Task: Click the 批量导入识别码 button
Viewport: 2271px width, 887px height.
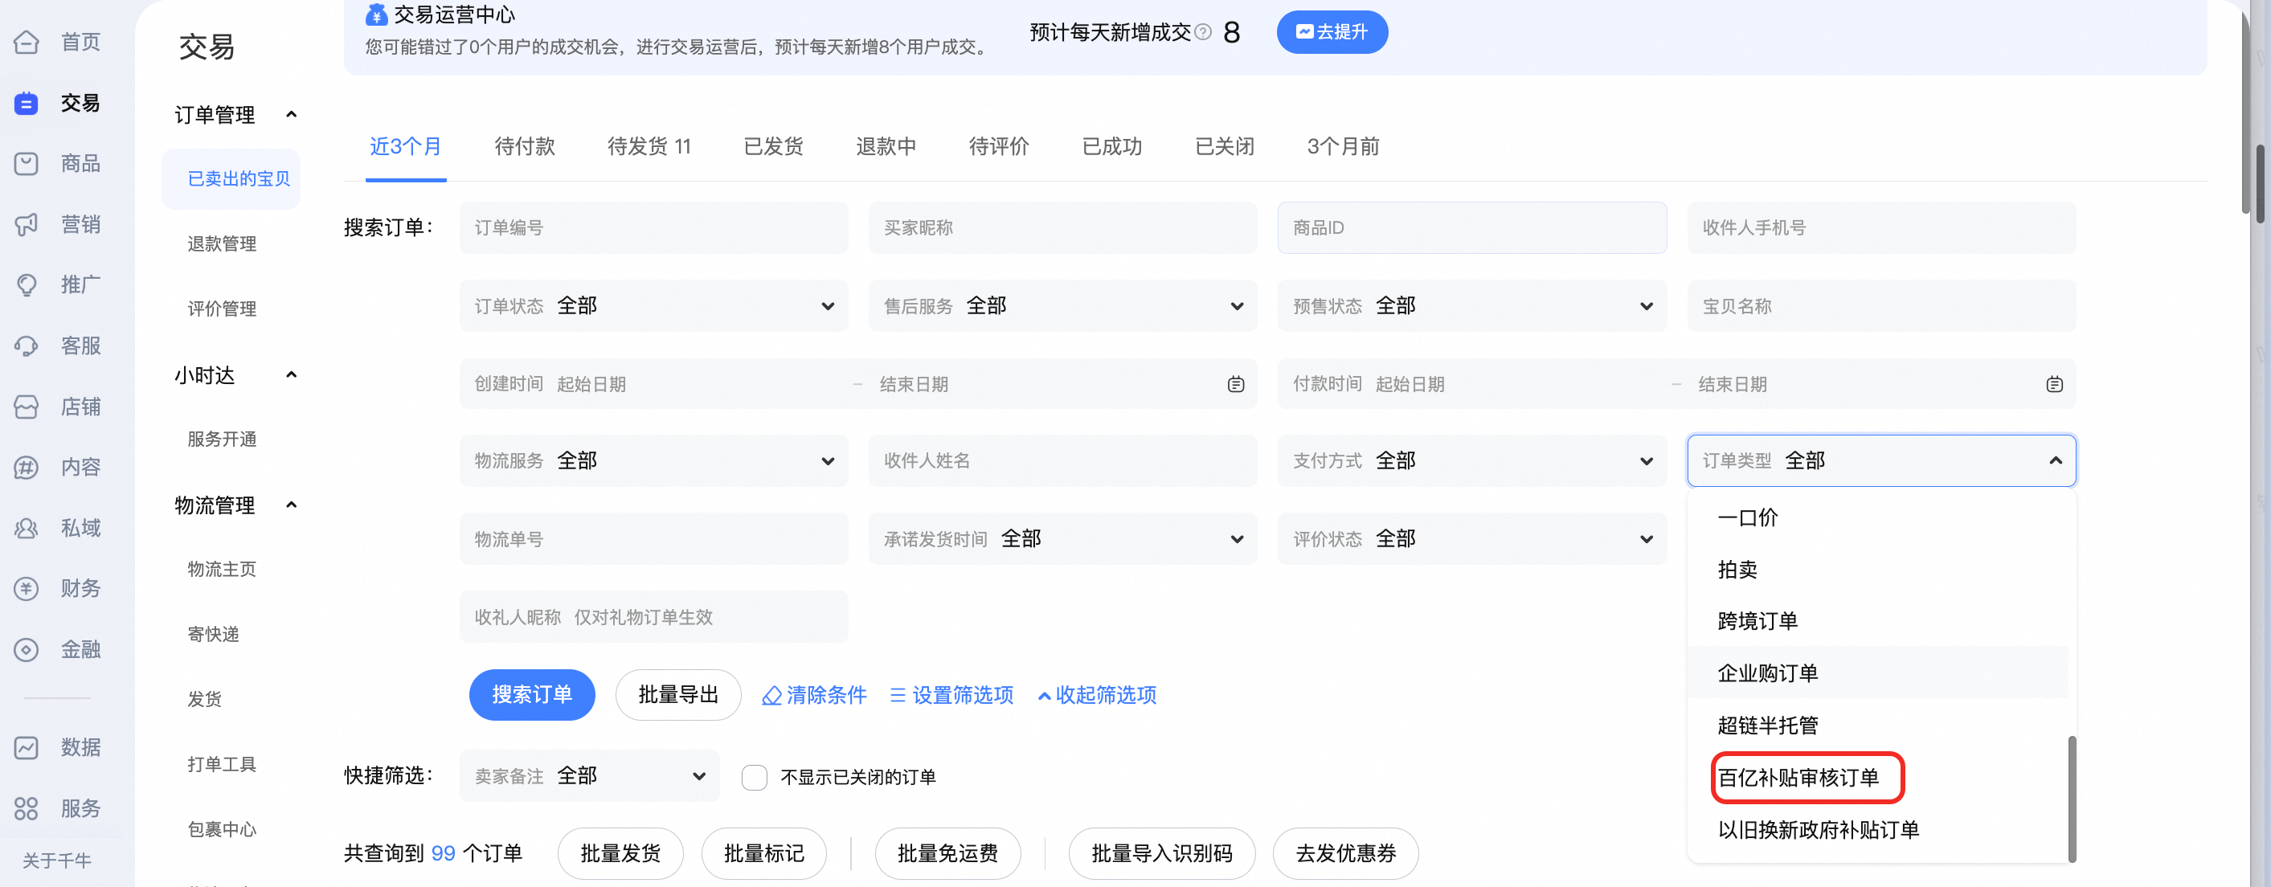Action: click(1162, 853)
